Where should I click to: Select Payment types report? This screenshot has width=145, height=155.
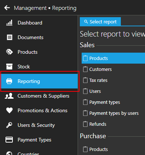(113, 102)
